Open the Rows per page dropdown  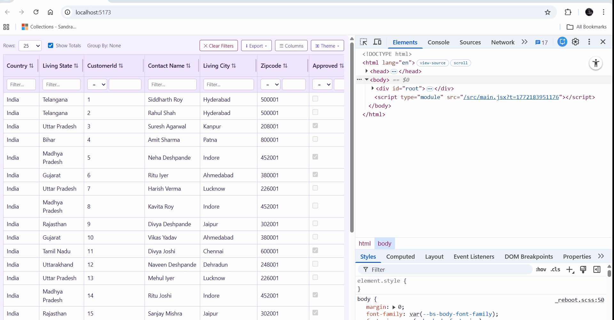coord(30,46)
